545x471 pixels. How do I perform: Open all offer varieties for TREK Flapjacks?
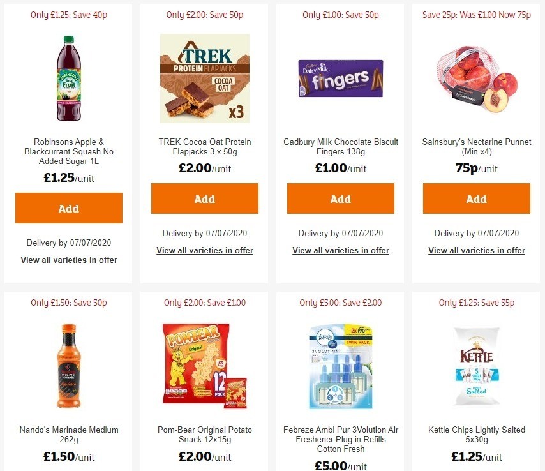(204, 250)
